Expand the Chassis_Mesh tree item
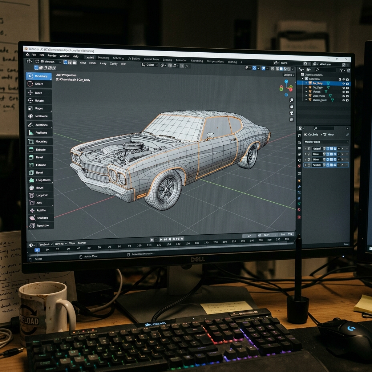The width and height of the screenshot is (372, 372). (306, 100)
